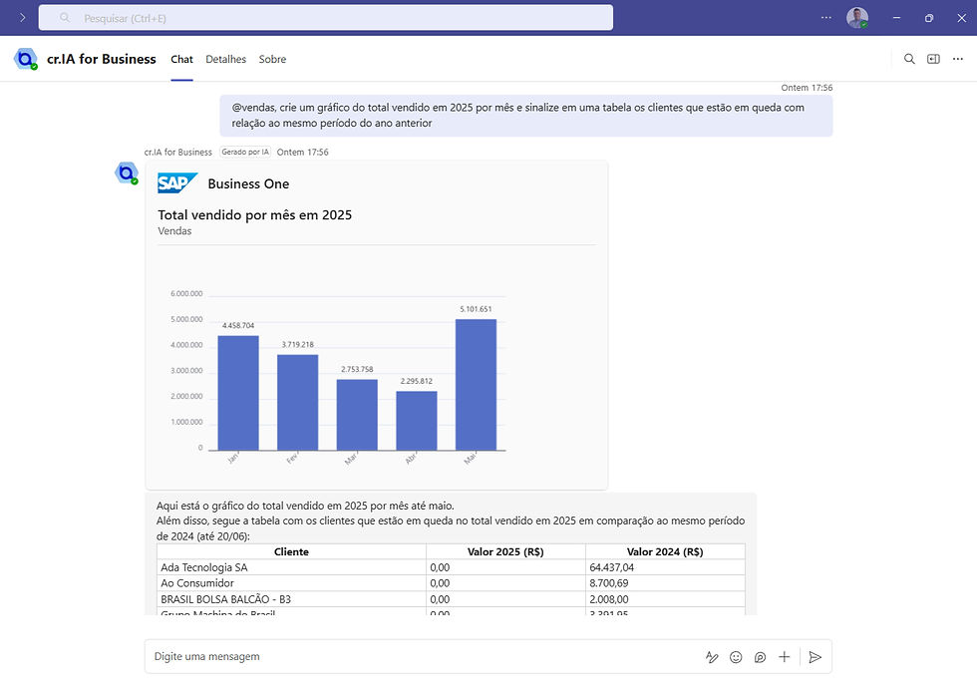Open the chat side panel icon

click(933, 59)
